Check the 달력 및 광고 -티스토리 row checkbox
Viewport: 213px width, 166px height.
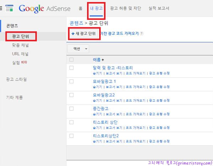pos(71,68)
